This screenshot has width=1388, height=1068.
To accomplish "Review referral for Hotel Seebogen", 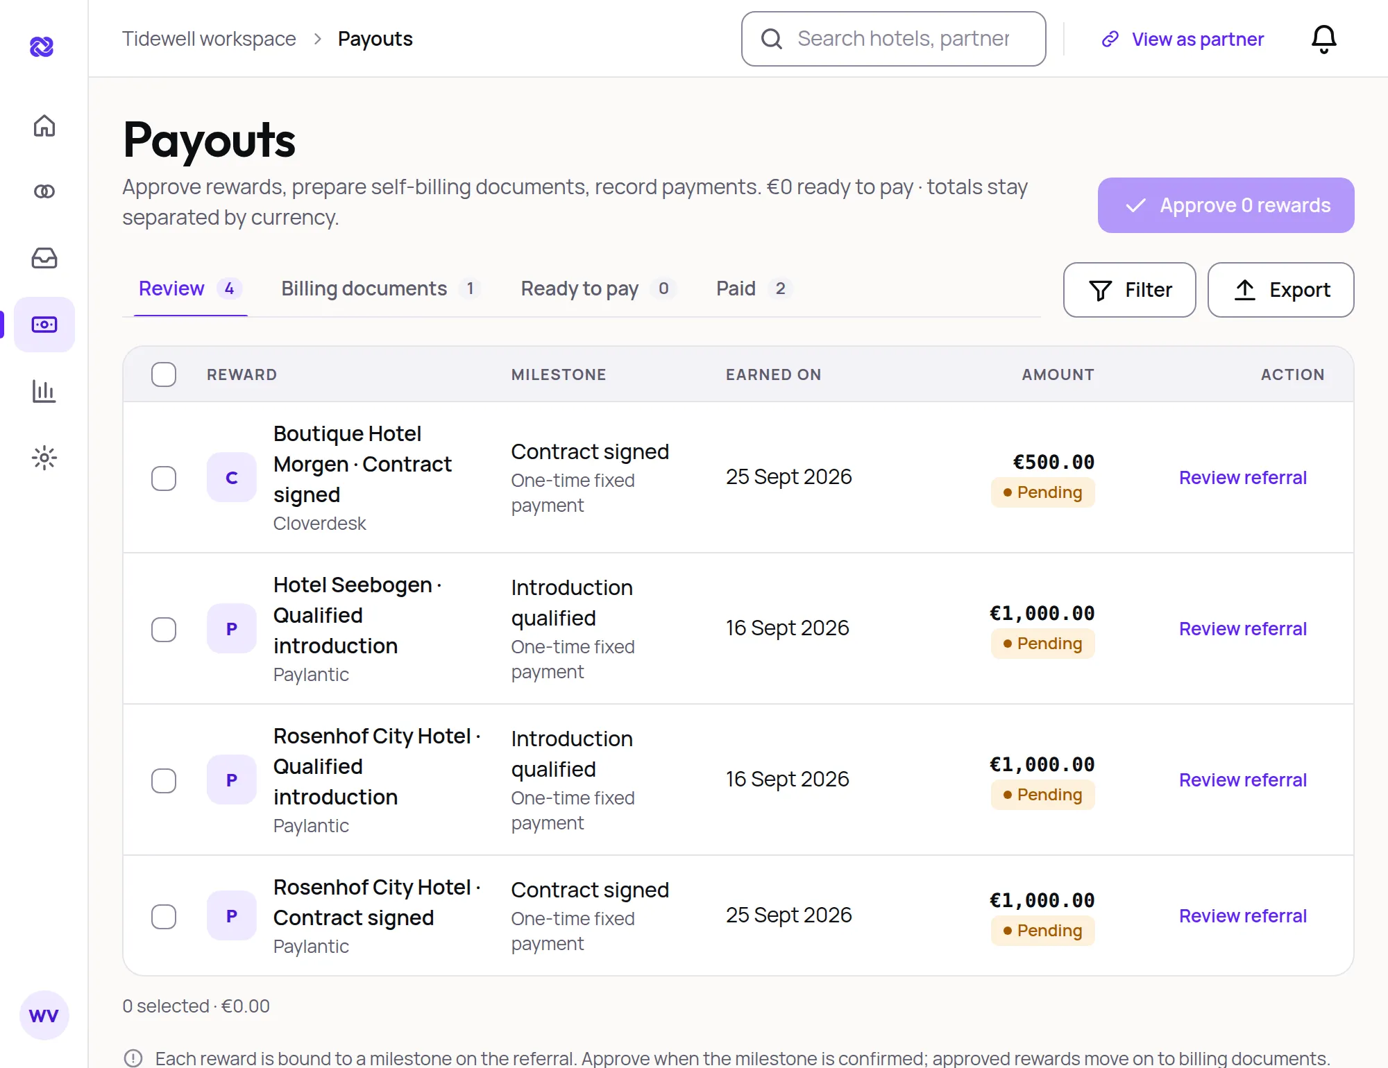I will coord(1242,629).
